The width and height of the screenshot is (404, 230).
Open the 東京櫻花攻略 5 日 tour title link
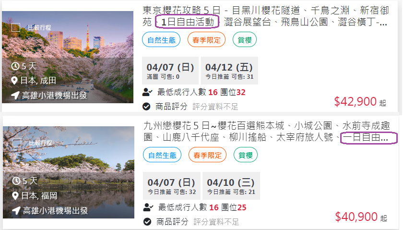coord(265,16)
